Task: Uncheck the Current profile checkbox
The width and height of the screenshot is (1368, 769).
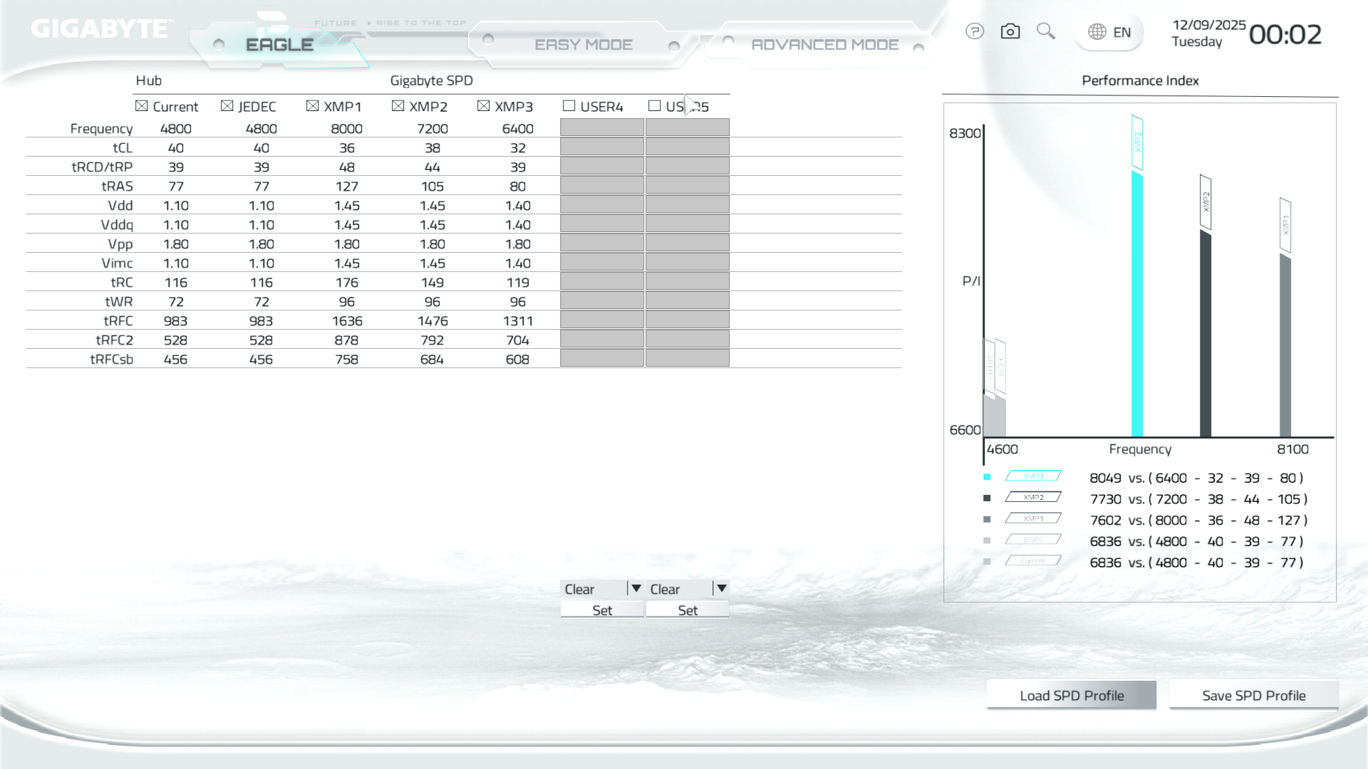Action: click(141, 106)
